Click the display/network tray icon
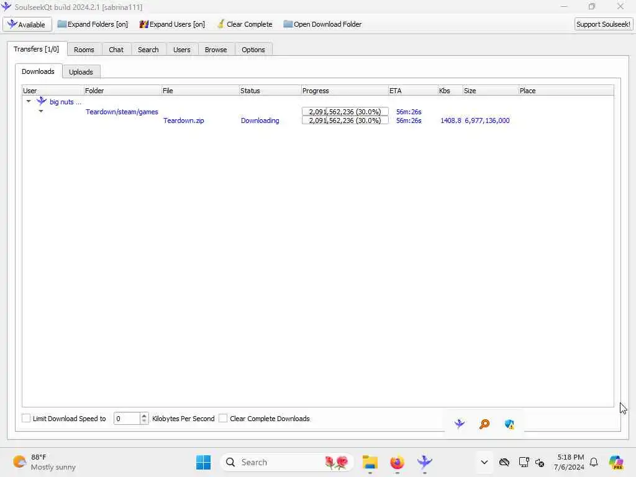The image size is (636, 477). pos(524,462)
